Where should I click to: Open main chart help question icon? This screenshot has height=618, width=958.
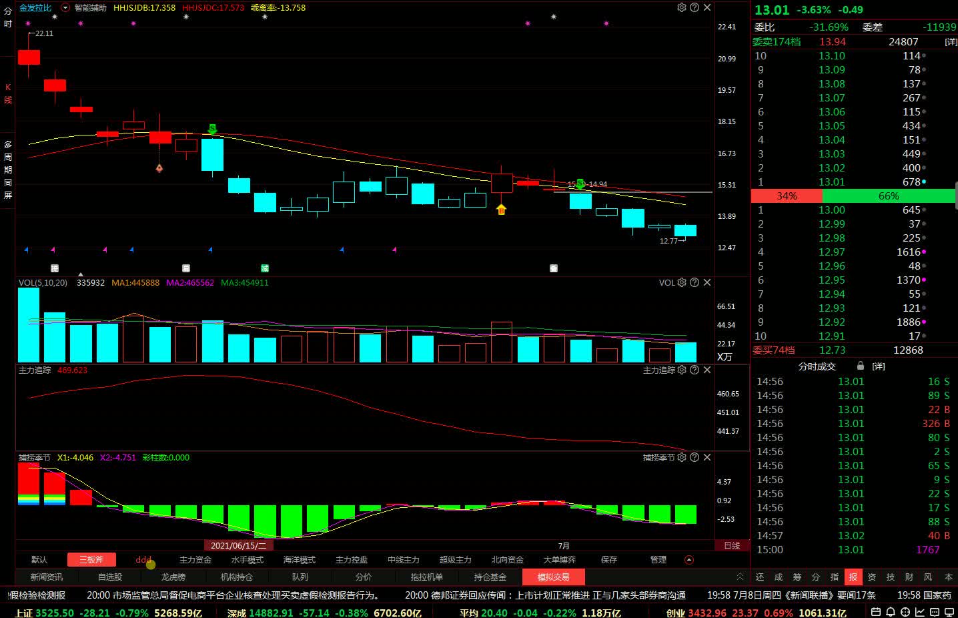pos(694,7)
